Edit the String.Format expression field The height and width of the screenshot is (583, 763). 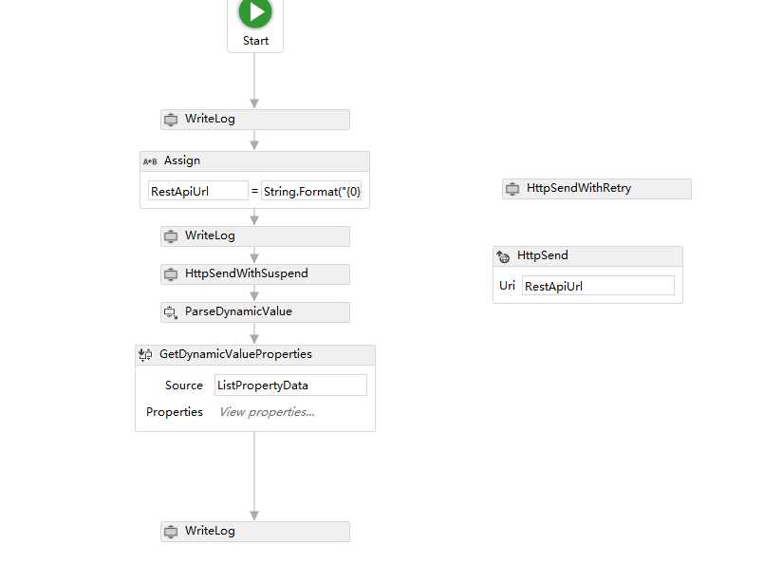click(312, 191)
